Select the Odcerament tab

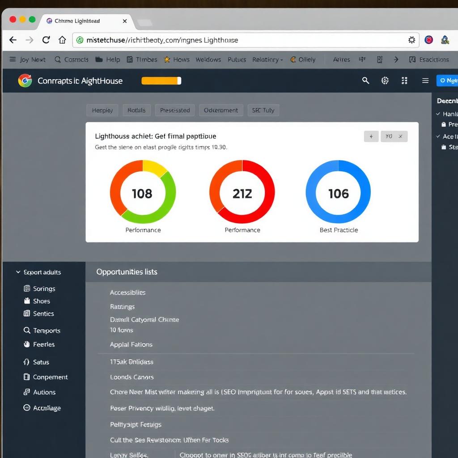[221, 110]
